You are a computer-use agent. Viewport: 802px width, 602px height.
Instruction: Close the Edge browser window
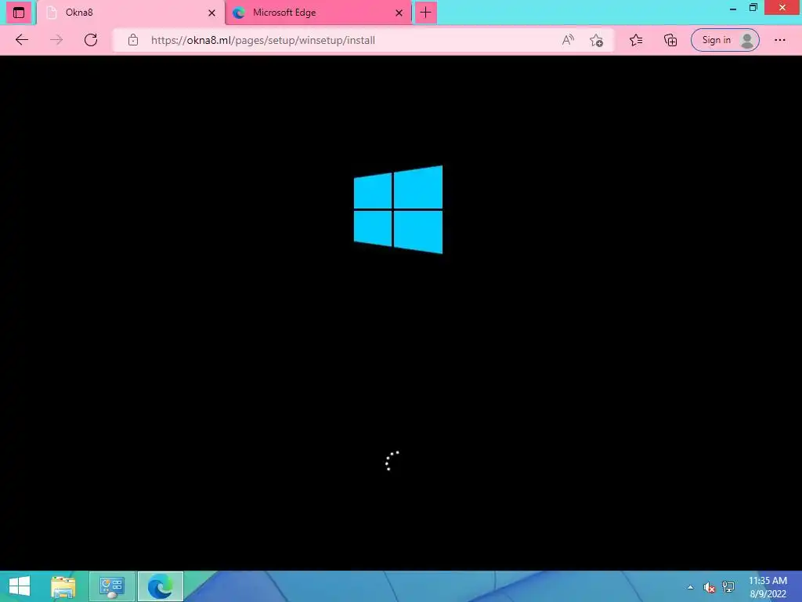782,8
